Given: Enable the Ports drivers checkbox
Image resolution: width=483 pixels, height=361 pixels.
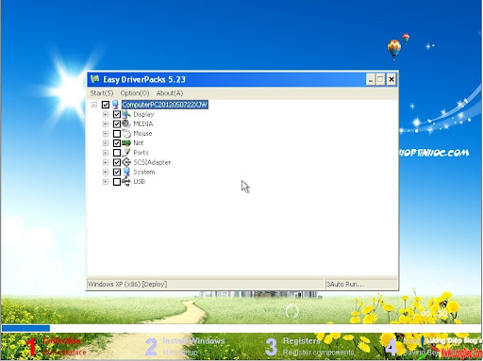Looking at the screenshot, I should coord(117,153).
